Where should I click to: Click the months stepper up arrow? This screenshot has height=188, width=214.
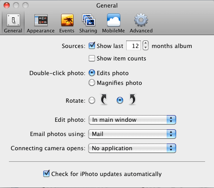pyautogui.click(x=145, y=43)
